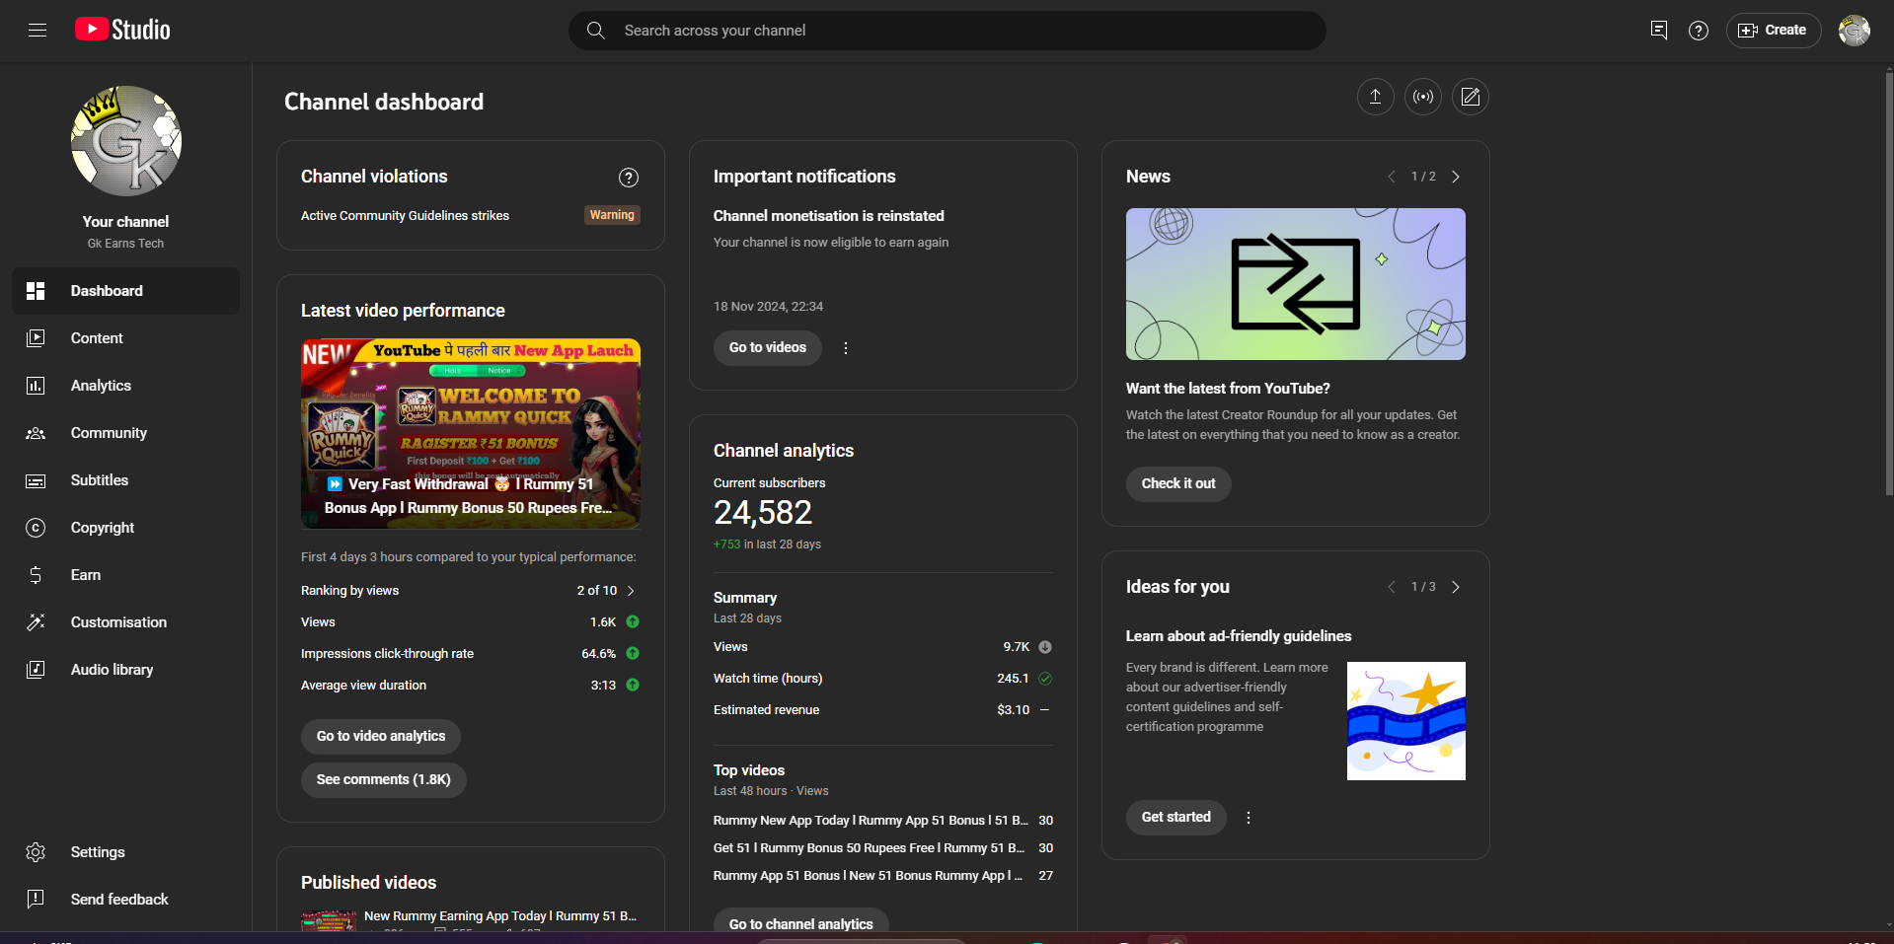Screen dimensions: 1894x944
Task: Open top video 'Get 51 I Rummy Bonus'
Action: 870,848
